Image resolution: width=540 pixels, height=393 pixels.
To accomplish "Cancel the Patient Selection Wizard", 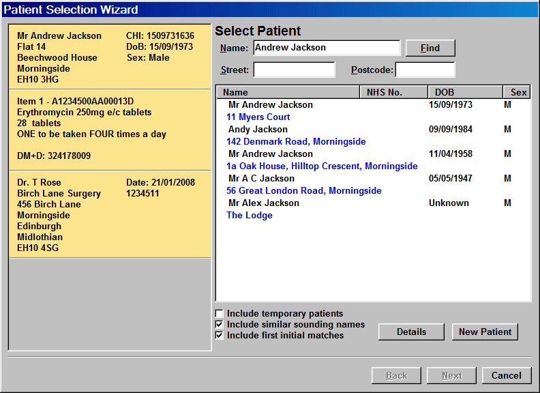I will [506, 375].
